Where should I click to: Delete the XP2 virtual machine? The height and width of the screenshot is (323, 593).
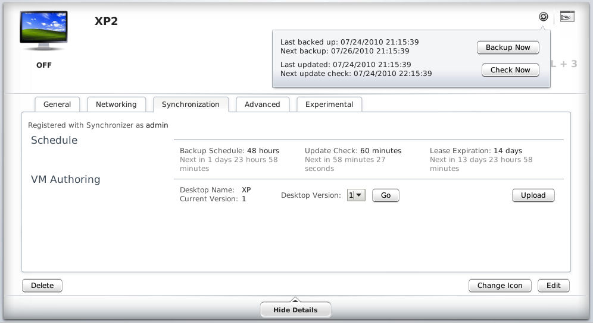click(42, 286)
